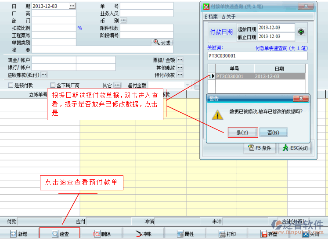Click the 新增 (new) toolbar button

(x=19, y=234)
